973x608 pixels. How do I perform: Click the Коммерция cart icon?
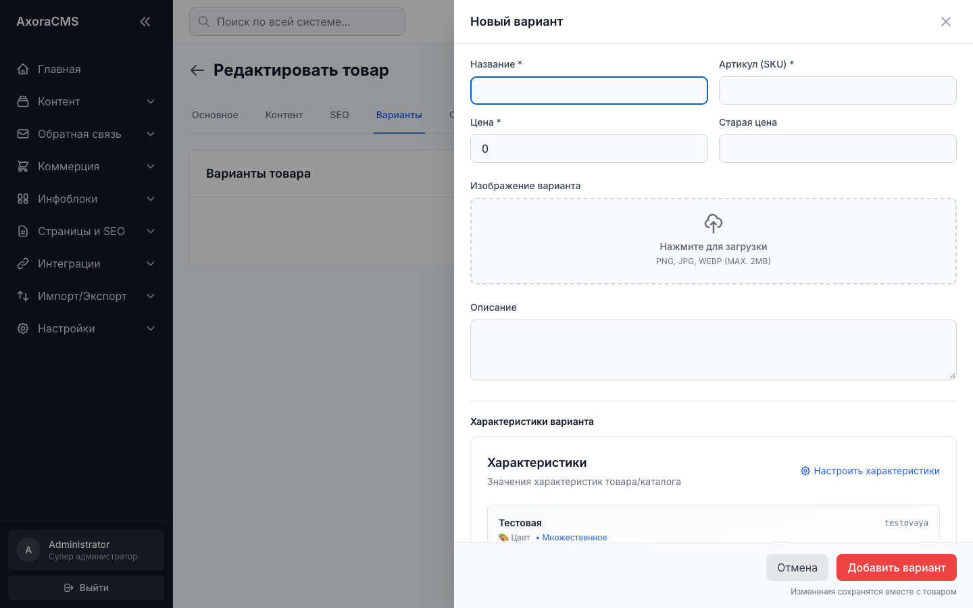coord(23,166)
